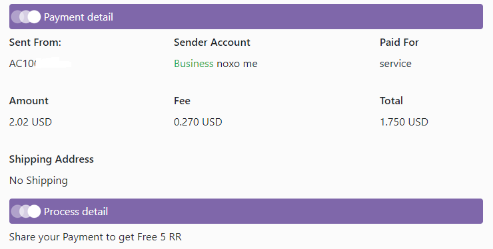Click the circles icon beside Process detail
This screenshot has height=249, width=493.
[26, 211]
